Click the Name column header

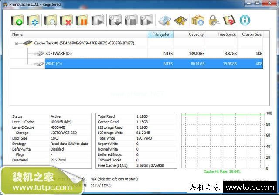click(79, 34)
